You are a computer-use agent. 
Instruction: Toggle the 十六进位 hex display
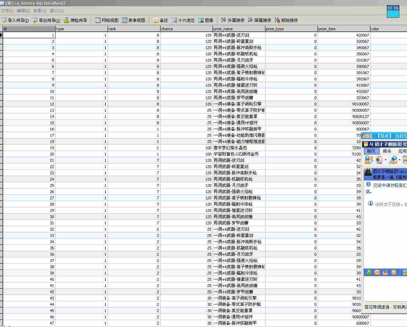(x=183, y=21)
